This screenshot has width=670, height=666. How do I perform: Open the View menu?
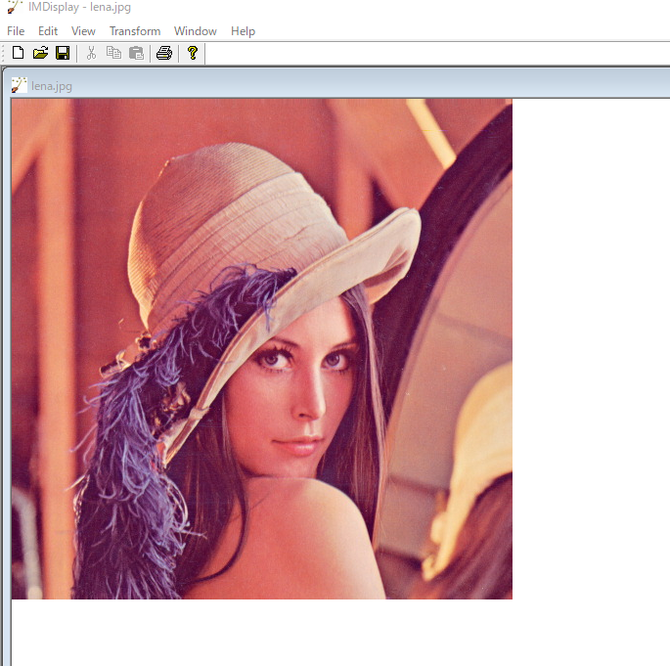coord(83,31)
